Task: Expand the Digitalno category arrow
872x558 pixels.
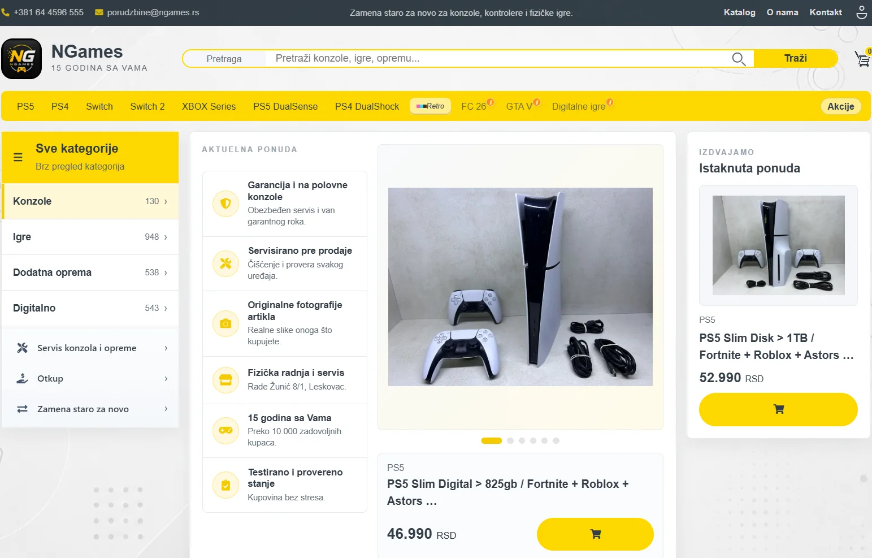Action: pyautogui.click(x=166, y=308)
